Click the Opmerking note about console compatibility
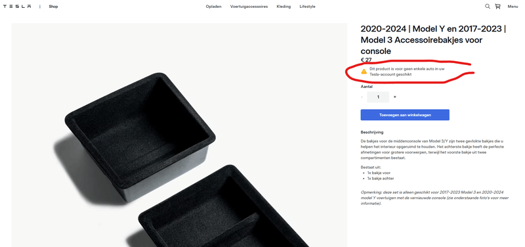525x247 pixels. tap(434, 198)
